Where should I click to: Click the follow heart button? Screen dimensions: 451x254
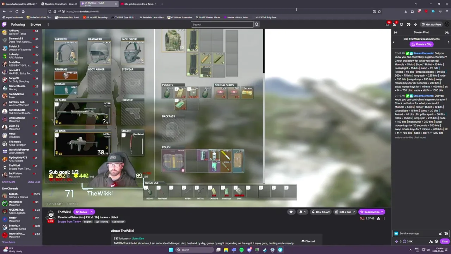(291, 212)
